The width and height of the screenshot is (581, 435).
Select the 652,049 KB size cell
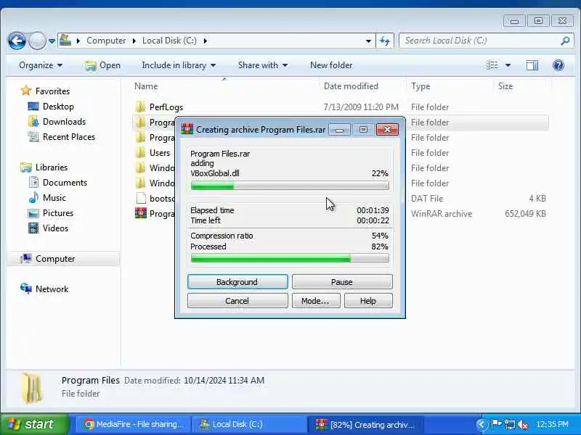[525, 214]
